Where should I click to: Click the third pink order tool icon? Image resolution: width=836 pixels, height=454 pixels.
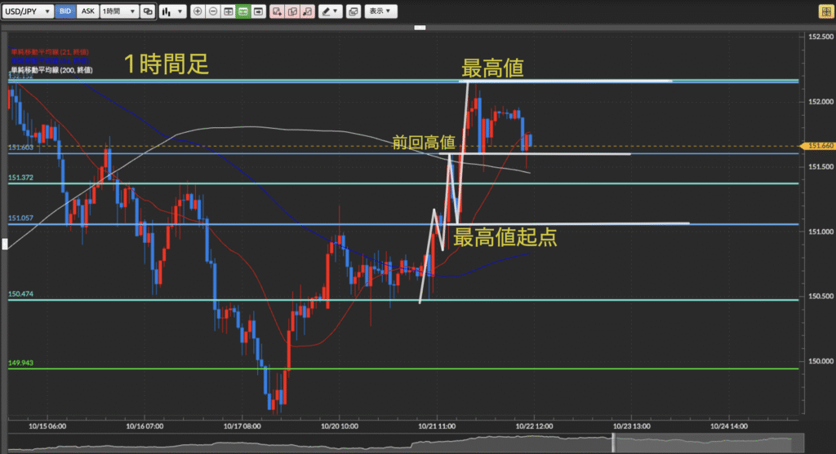(307, 12)
